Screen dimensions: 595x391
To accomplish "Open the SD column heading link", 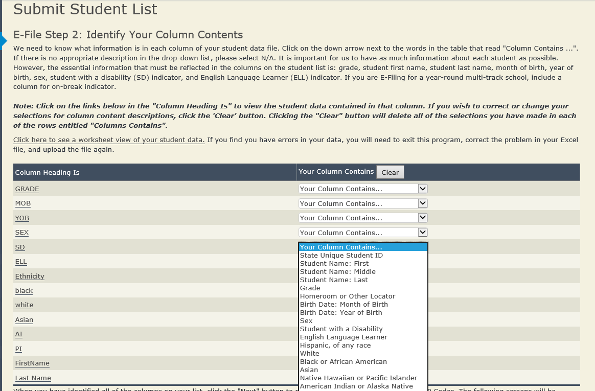I will coord(20,247).
